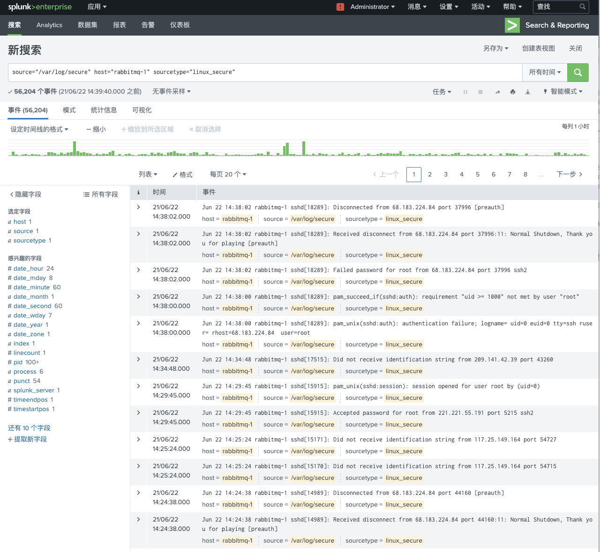The height and width of the screenshot is (552, 600).
Task: Switch to the 模式 results tab
Action: pos(69,110)
